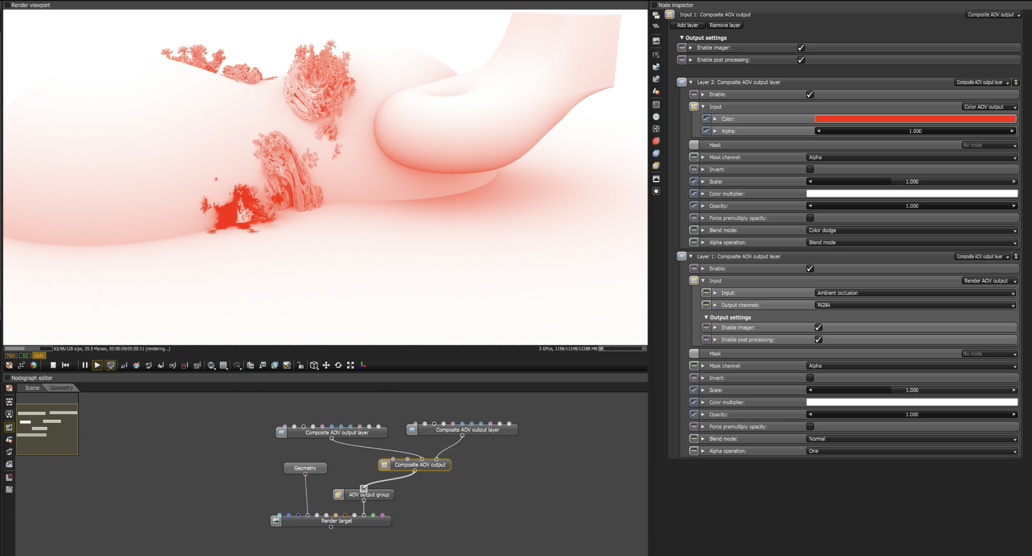Click the Composite AOV output node icon
Image resolution: width=1032 pixels, height=556 pixels.
pos(384,465)
